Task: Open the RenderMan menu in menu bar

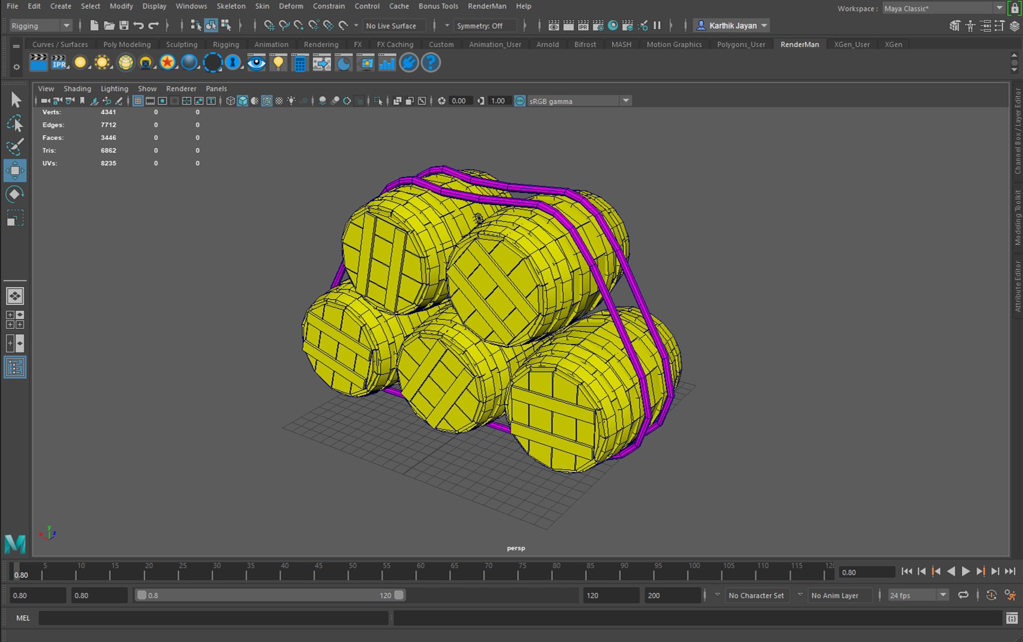Action: coord(487,6)
